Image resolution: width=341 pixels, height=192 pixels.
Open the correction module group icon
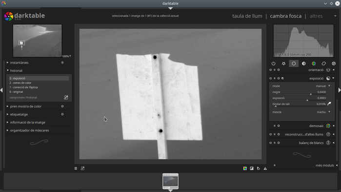point(323,64)
